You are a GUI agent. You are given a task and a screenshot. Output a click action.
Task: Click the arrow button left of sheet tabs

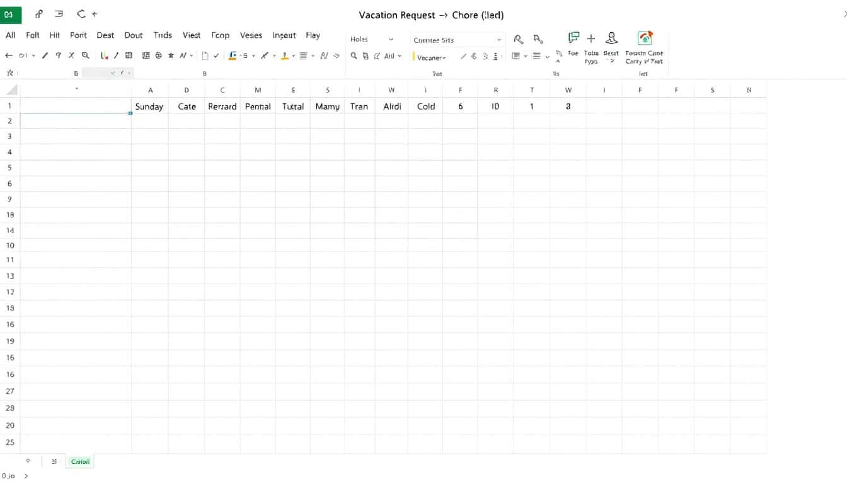click(x=28, y=461)
